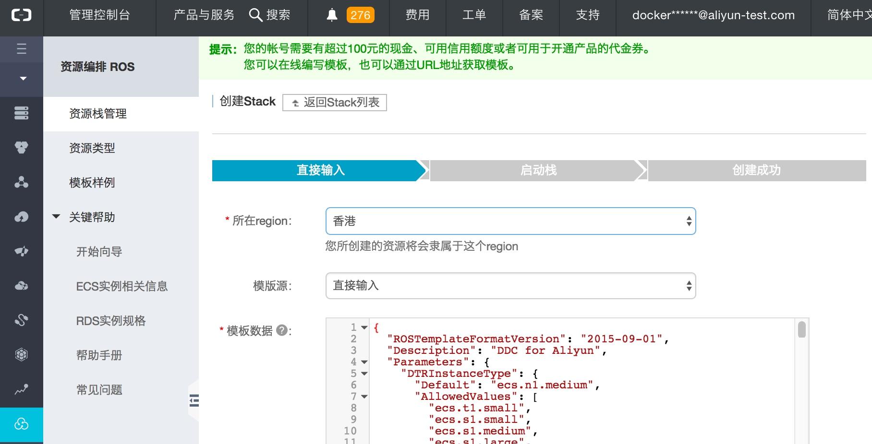Open 支持 menu
Screen dimensions: 872x444
[588, 15]
